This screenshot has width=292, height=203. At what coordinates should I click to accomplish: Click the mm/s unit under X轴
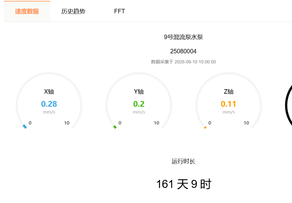pyautogui.click(x=49, y=112)
